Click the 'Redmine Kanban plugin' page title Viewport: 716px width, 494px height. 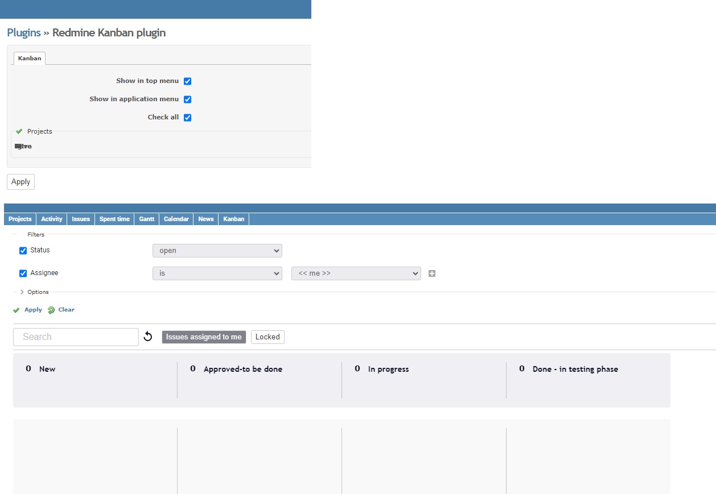(109, 32)
